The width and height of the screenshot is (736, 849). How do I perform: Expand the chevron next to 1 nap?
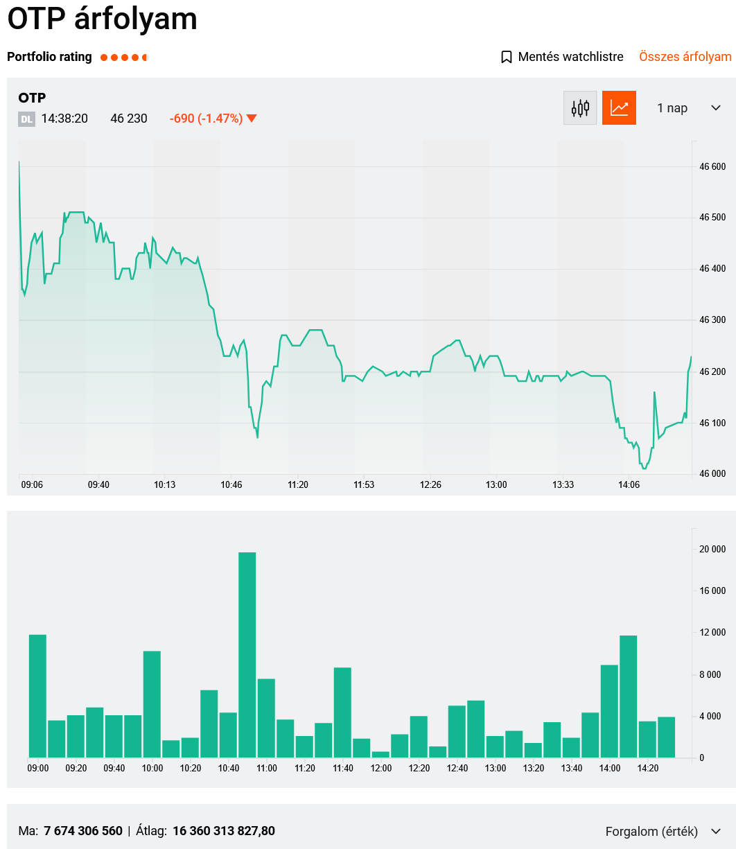(716, 108)
